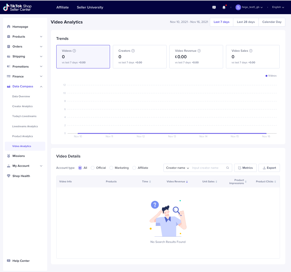291x272 pixels.
Task: Click the Shop Health sidebar icon
Action: tap(8, 176)
